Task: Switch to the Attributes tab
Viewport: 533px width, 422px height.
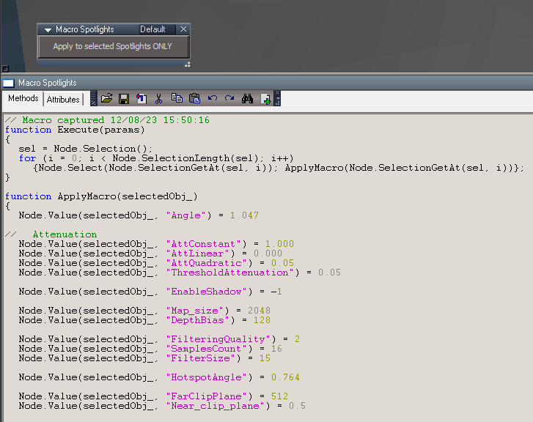Action: click(x=63, y=100)
